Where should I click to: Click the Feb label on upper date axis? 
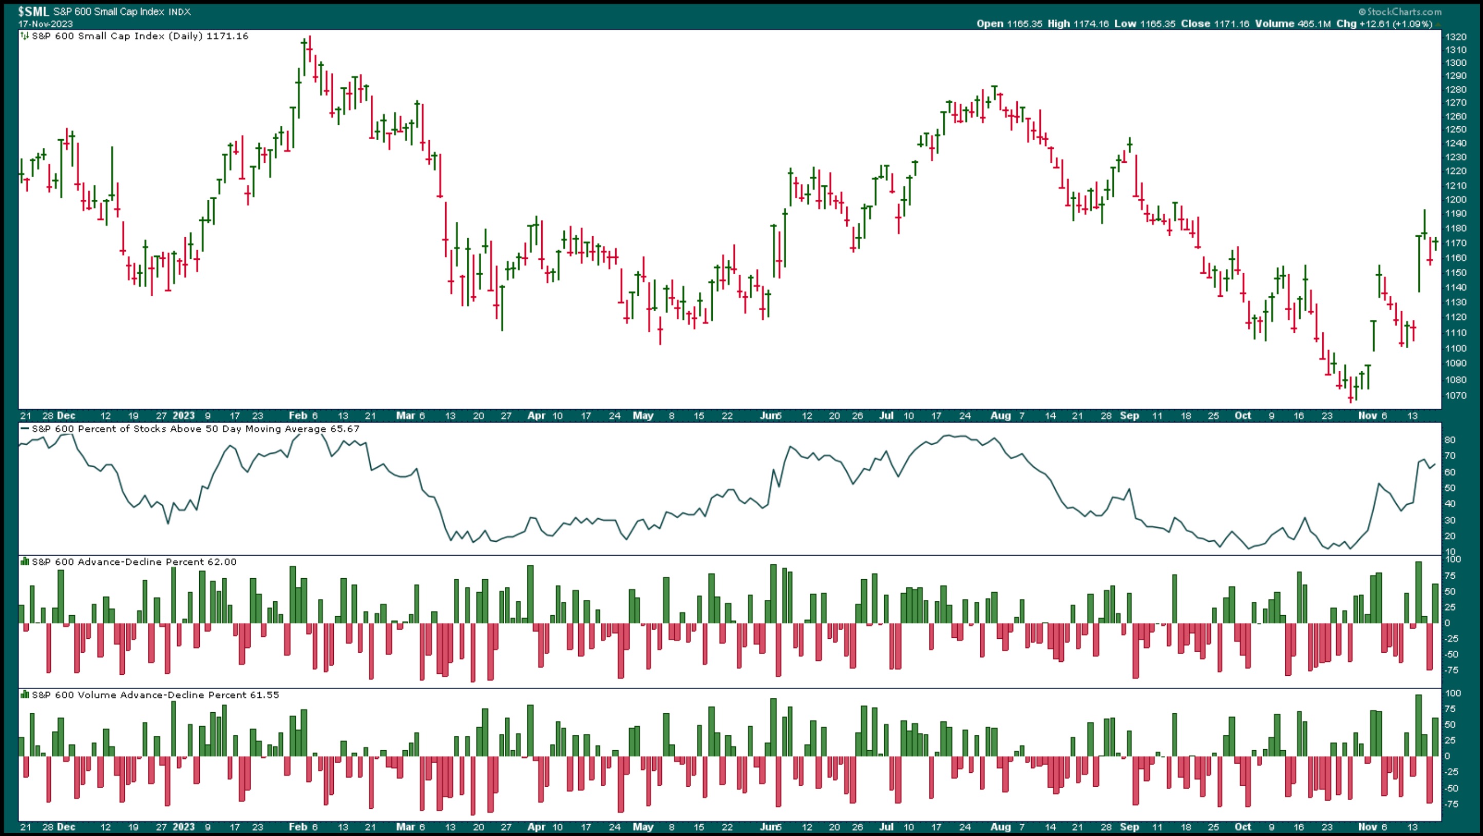298,416
